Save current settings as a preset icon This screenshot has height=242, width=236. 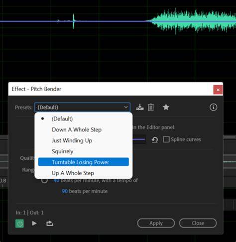tap(140, 107)
